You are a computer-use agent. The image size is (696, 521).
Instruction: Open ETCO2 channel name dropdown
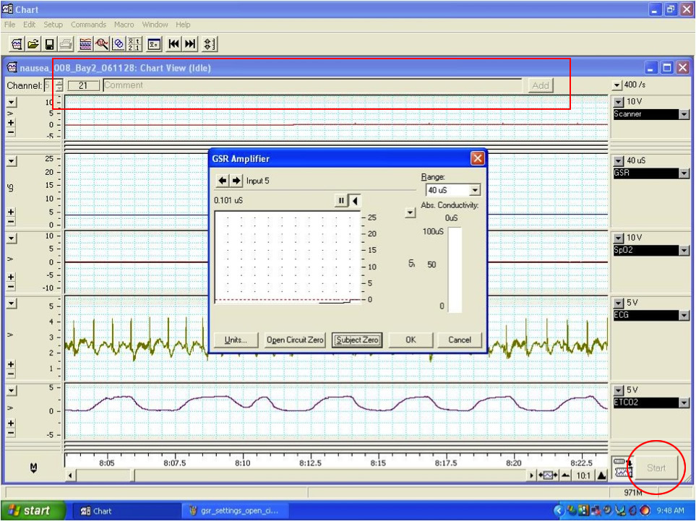(684, 403)
